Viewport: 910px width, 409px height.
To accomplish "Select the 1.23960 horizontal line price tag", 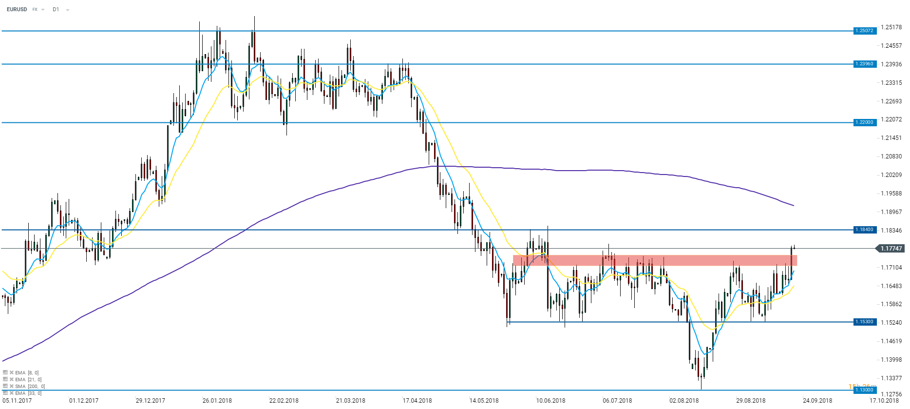I will point(865,64).
